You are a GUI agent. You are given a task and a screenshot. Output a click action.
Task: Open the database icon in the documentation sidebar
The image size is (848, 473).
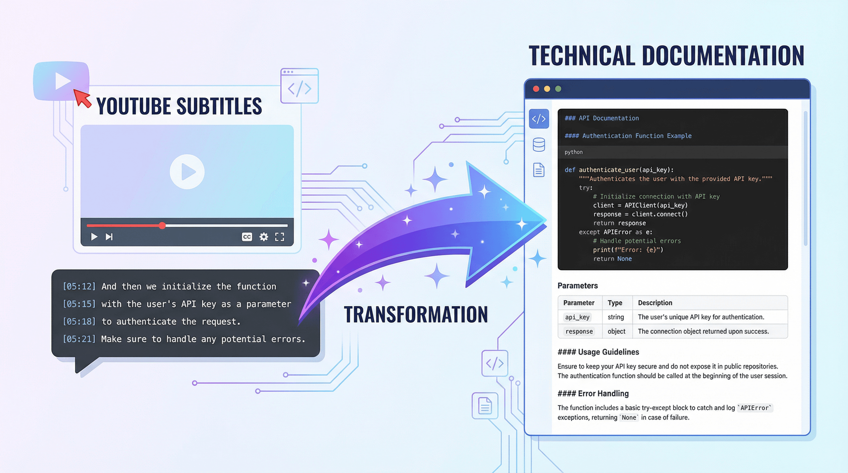(539, 145)
